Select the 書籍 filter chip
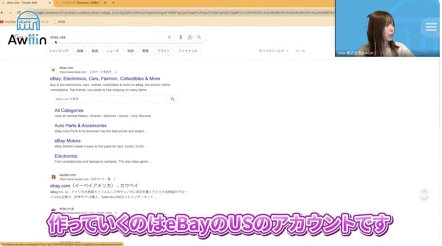Screen dimensions: 442x246 (145, 51)
